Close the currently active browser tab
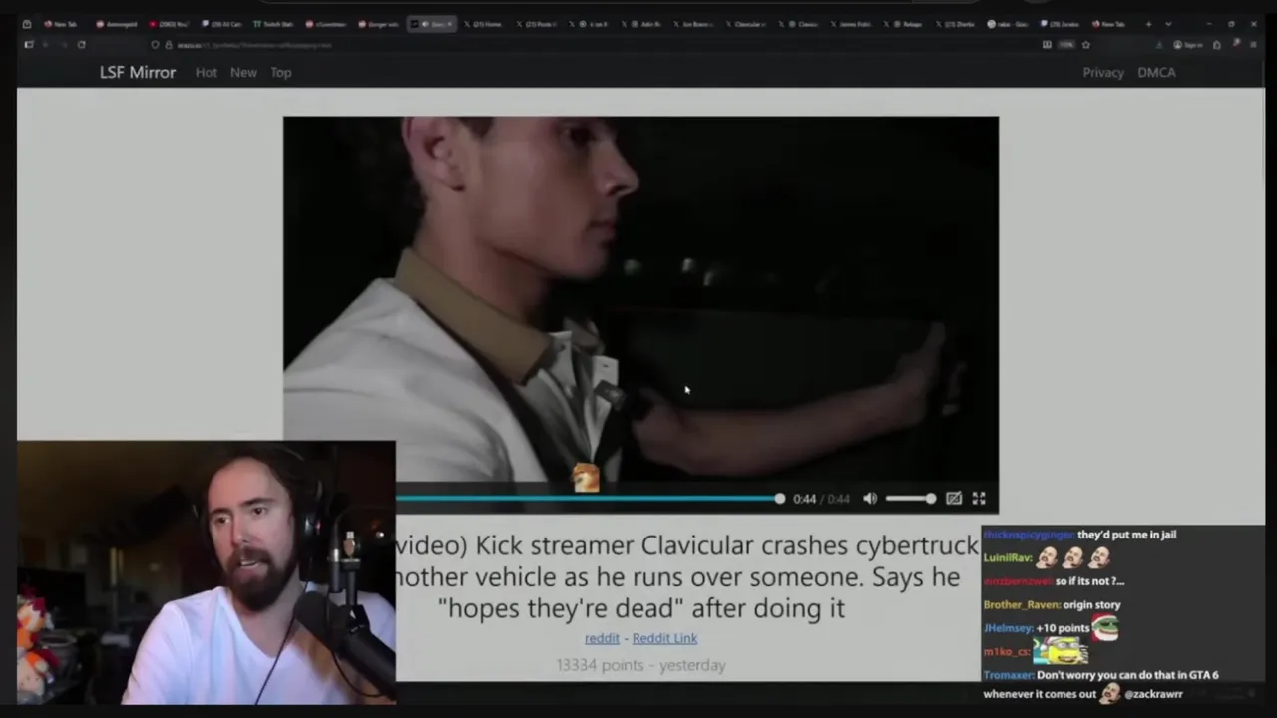This screenshot has height=718, width=1277. pyautogui.click(x=449, y=24)
